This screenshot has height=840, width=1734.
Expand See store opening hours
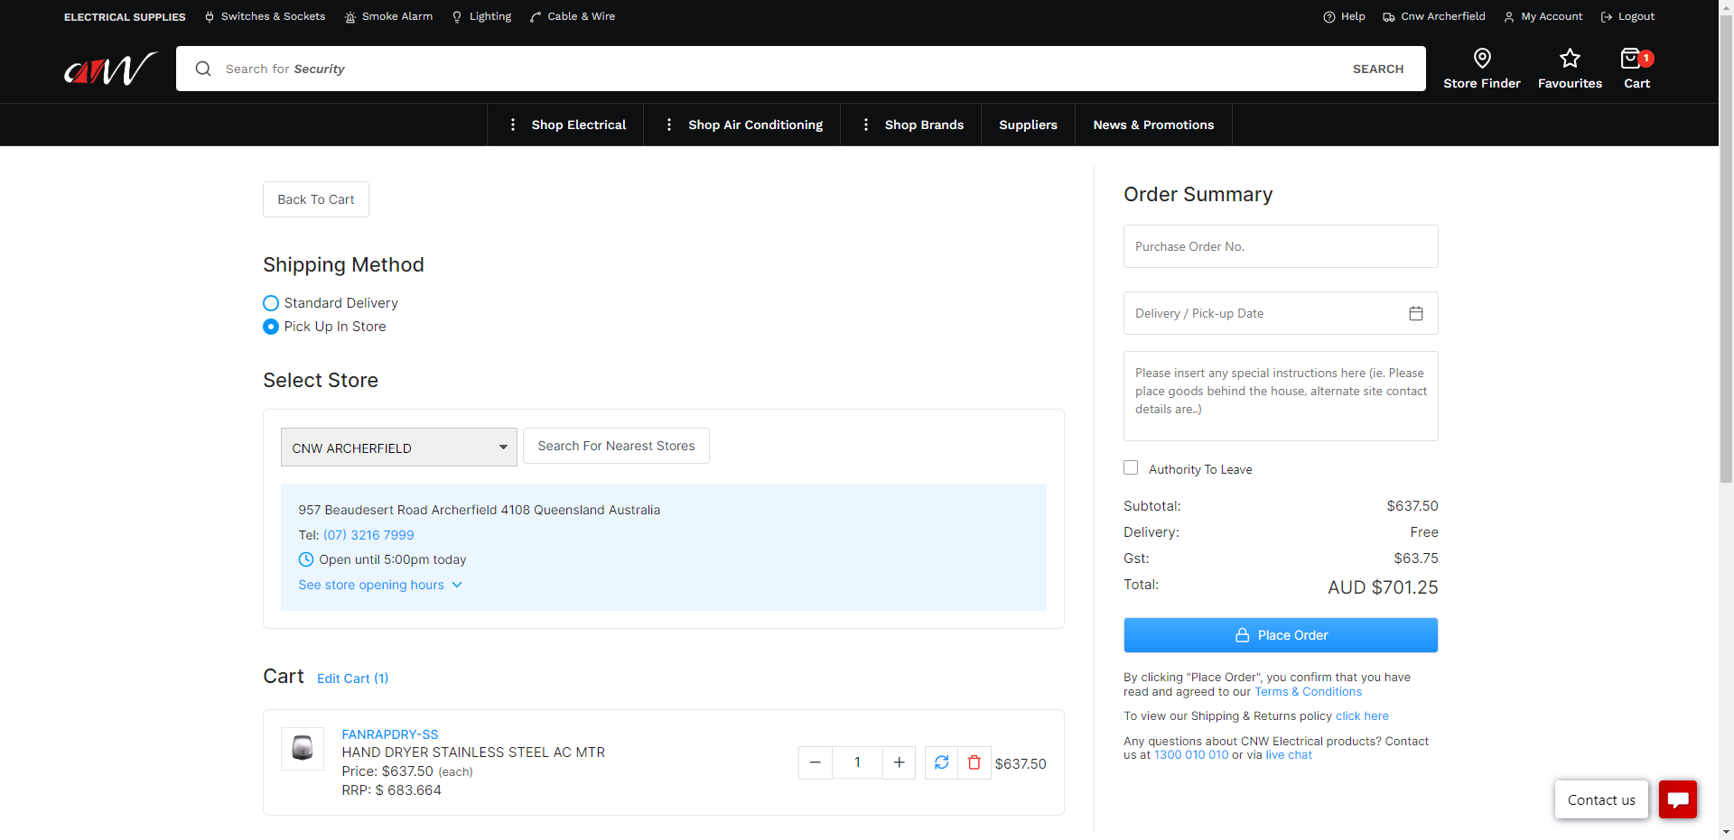[x=380, y=585]
